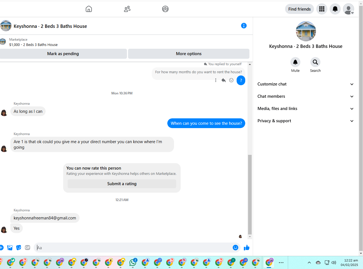Reply to the rent months message

(x=224, y=80)
